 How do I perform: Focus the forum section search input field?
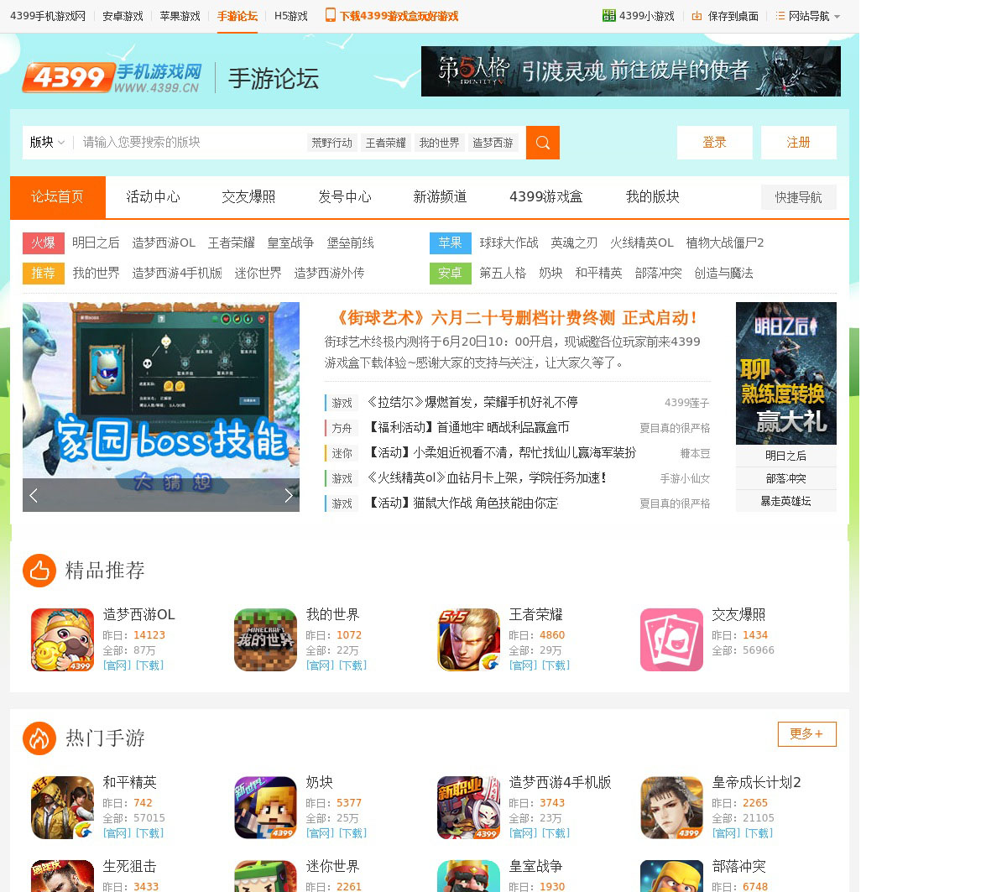[x=189, y=143]
